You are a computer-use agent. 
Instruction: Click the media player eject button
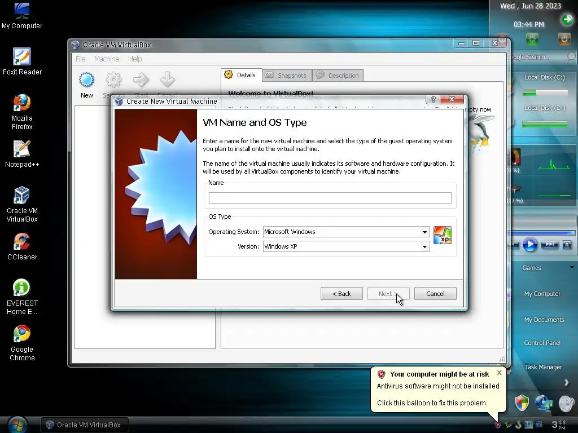[567, 245]
